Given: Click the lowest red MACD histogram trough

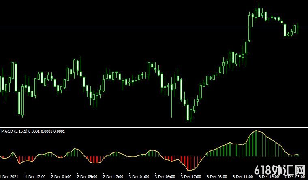Looking at the screenshot, I should pos(189,163).
